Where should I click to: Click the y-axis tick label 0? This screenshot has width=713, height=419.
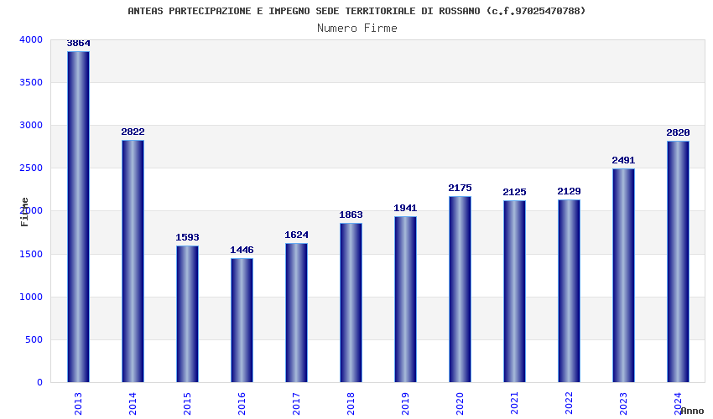(40, 383)
